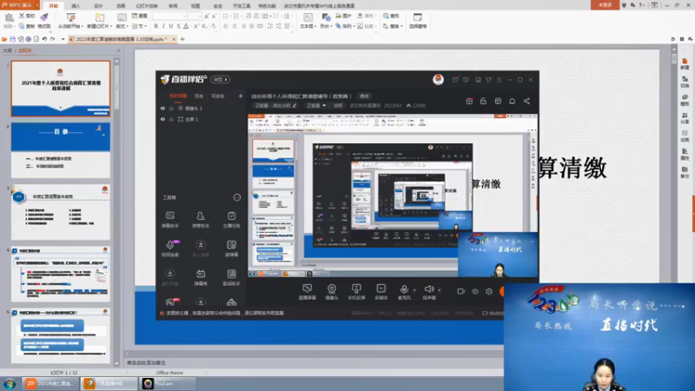This screenshot has height=391, width=695.
Task: Click the edit title button in streaming app
Action: tap(364, 96)
